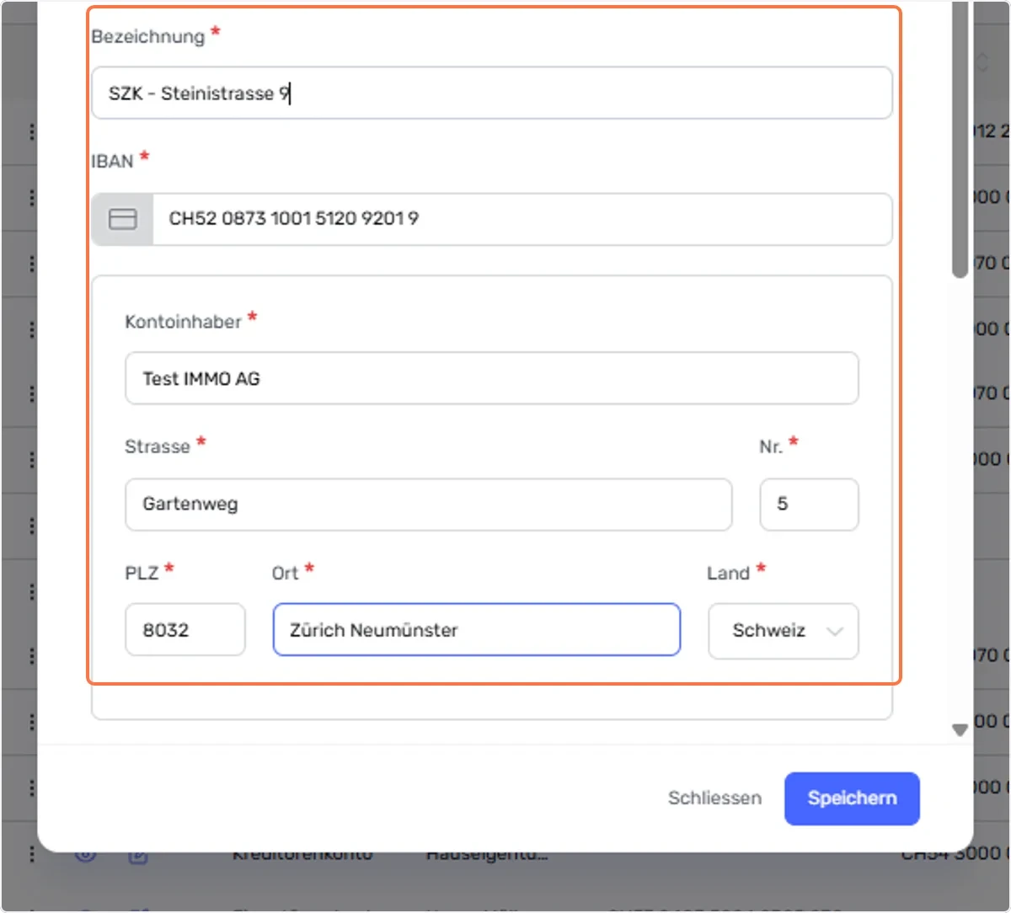Focus the Nr. house number field

coord(809,504)
